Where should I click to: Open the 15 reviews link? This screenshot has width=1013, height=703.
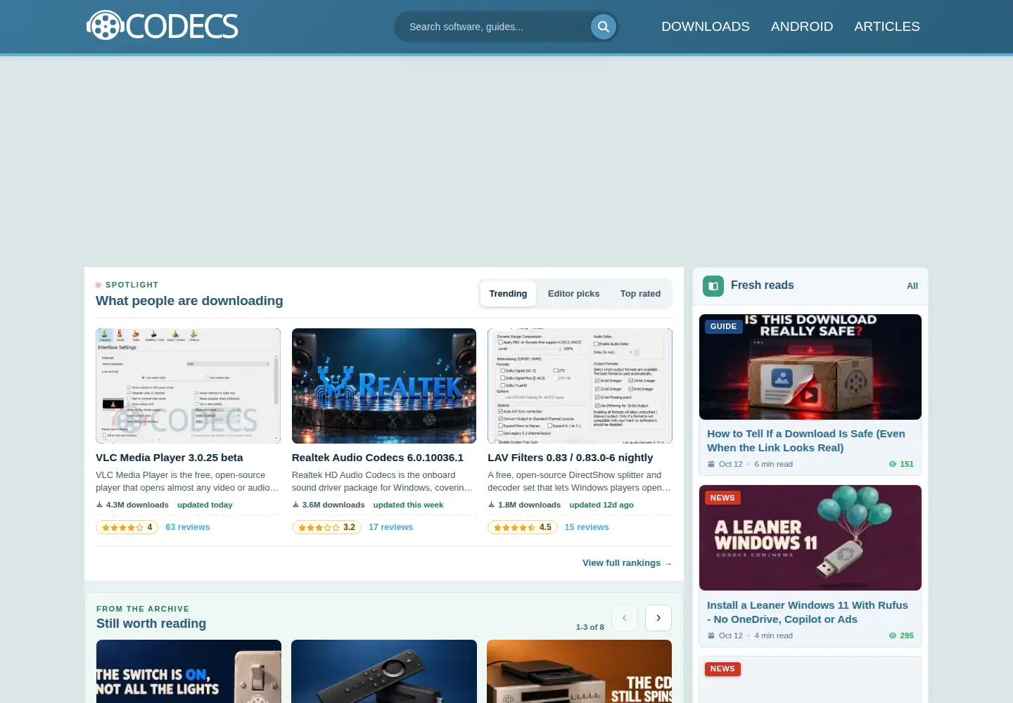click(x=587, y=527)
